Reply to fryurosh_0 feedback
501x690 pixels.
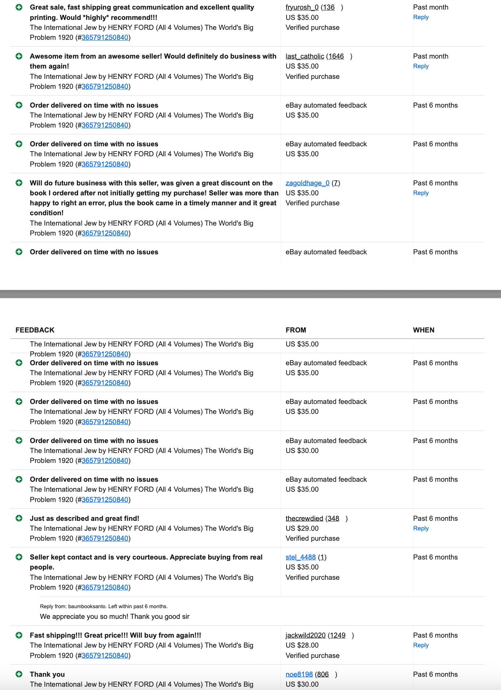(x=421, y=17)
